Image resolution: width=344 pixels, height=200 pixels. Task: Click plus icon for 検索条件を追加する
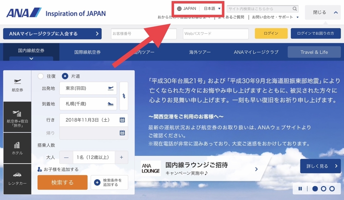click(x=97, y=182)
